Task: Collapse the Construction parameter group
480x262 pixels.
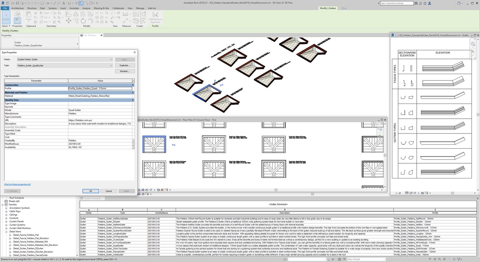Action: point(132,85)
